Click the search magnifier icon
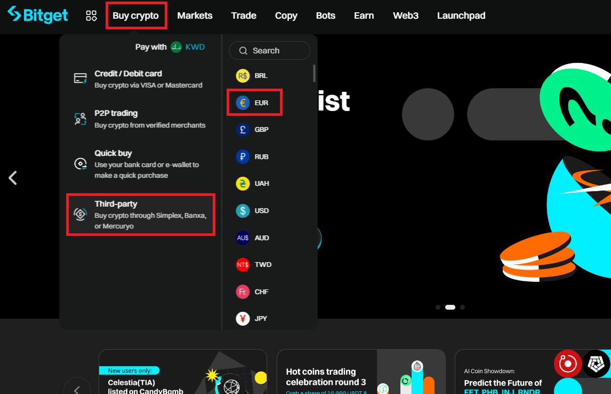Screen dimensions: 611x394 pos(243,51)
